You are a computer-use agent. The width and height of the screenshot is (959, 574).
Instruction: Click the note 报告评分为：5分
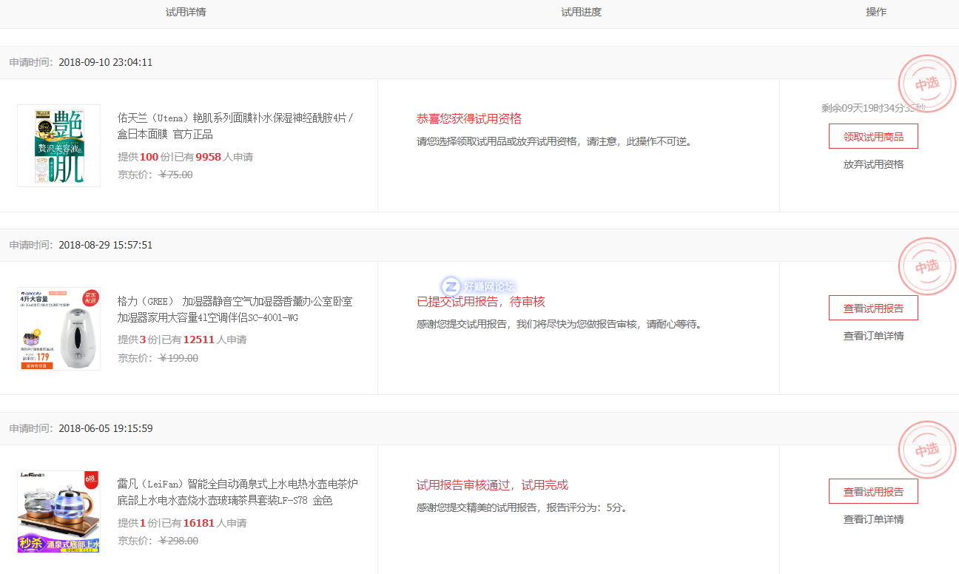click(x=587, y=508)
